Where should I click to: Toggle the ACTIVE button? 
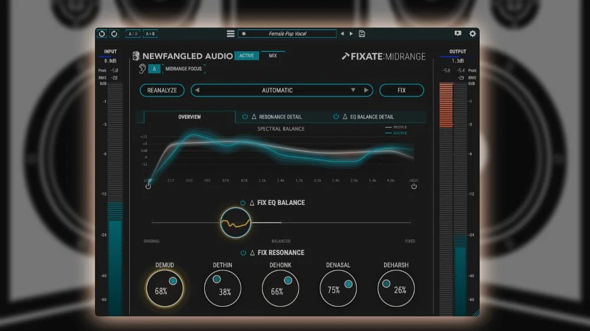[x=247, y=55]
